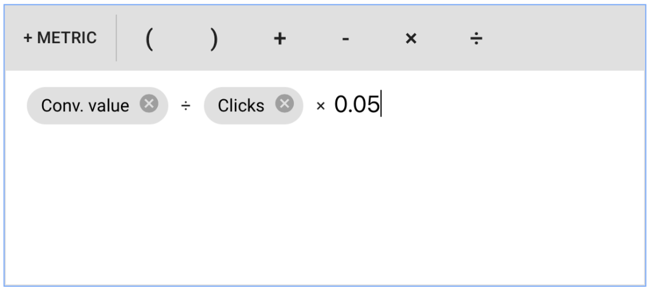Add the minus operator from toolbar

point(345,39)
